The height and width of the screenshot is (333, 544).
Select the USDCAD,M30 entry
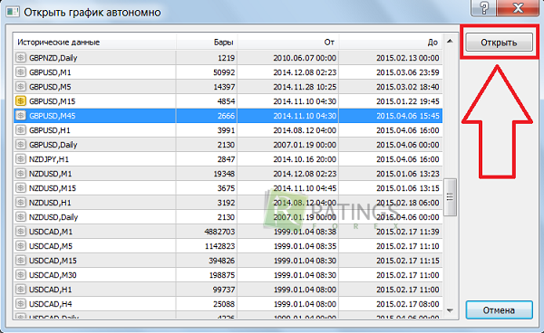tap(228, 275)
